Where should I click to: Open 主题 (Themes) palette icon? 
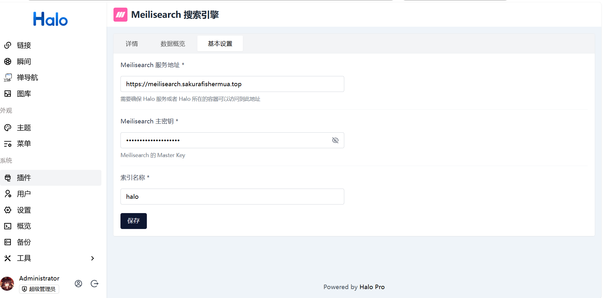[8, 128]
